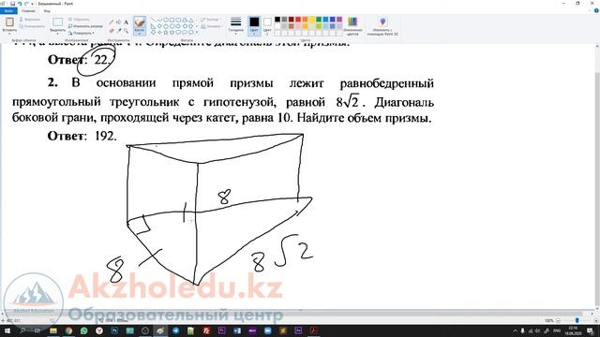Open Microsoft Word from the taskbar

(237, 330)
